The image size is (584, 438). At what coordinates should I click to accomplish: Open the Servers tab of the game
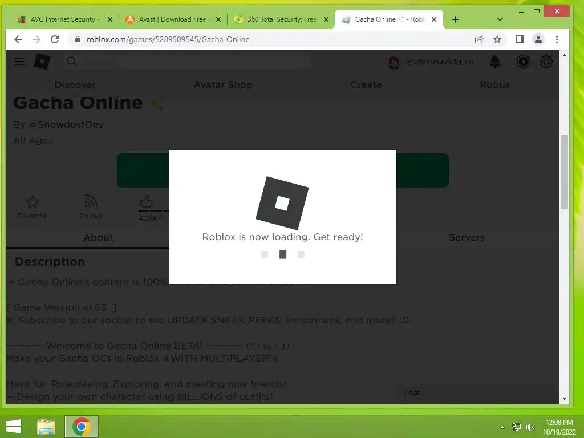(467, 237)
